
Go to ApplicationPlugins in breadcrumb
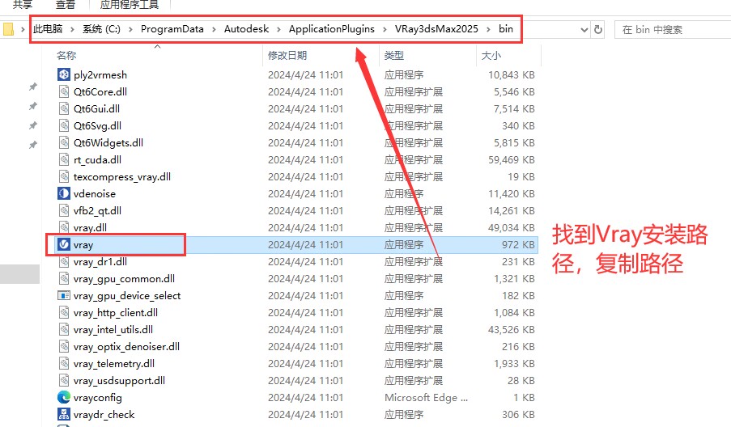[331, 29]
